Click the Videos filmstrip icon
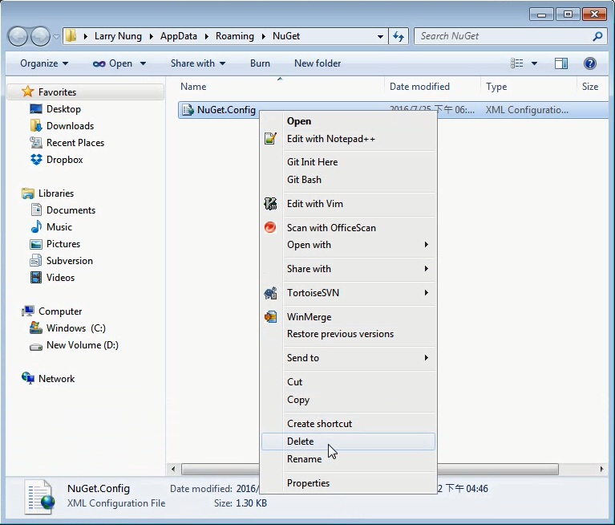The height and width of the screenshot is (525, 615). (36, 277)
